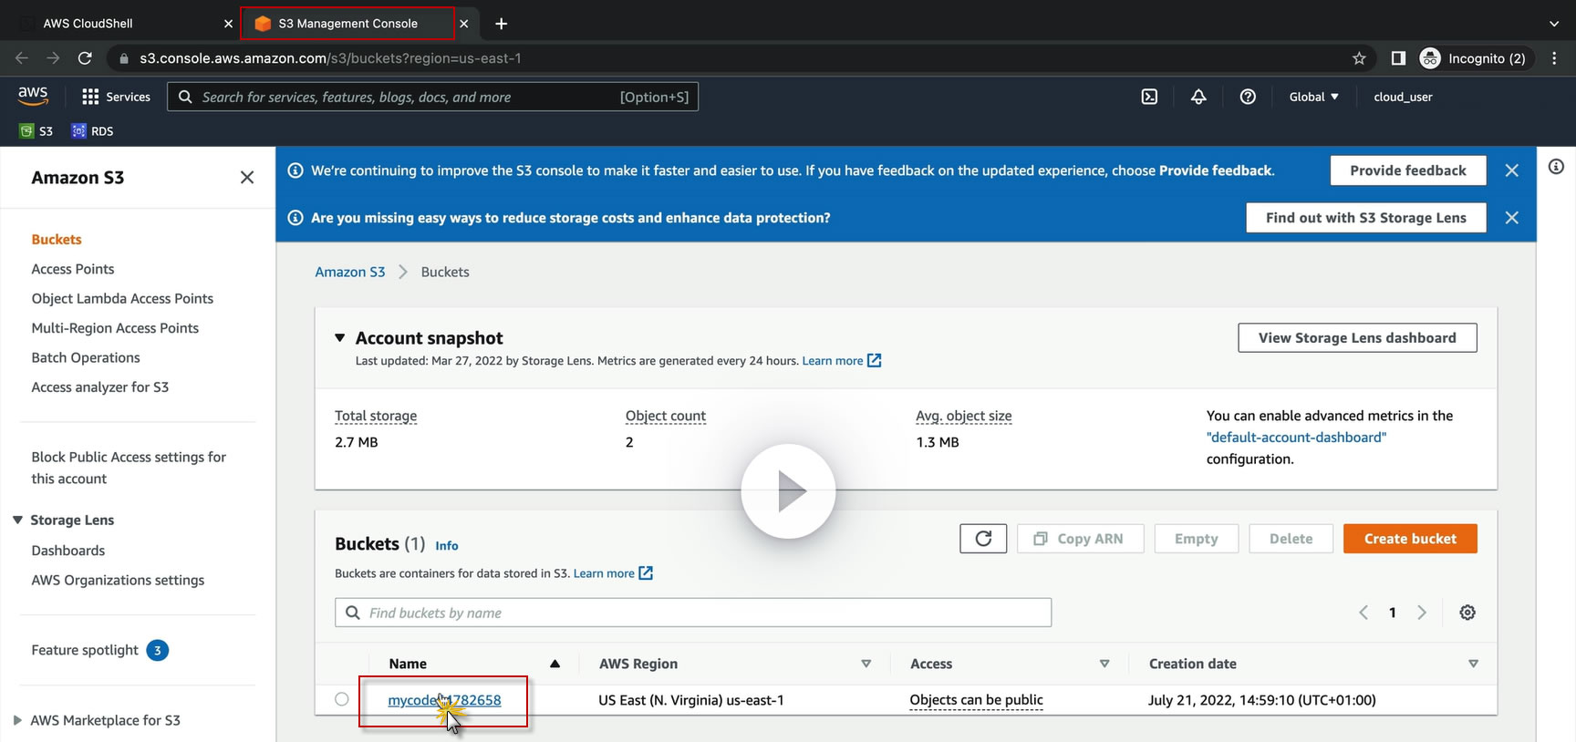The image size is (1576, 742).
Task: Click the Copy ARN button
Action: point(1080,539)
